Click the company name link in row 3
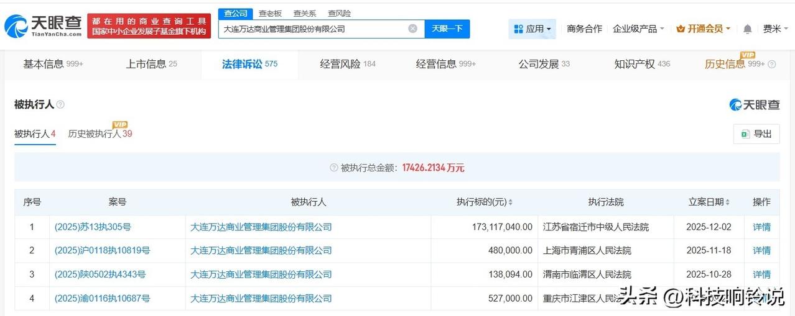Screen dimensions: 795x316 click(x=261, y=274)
